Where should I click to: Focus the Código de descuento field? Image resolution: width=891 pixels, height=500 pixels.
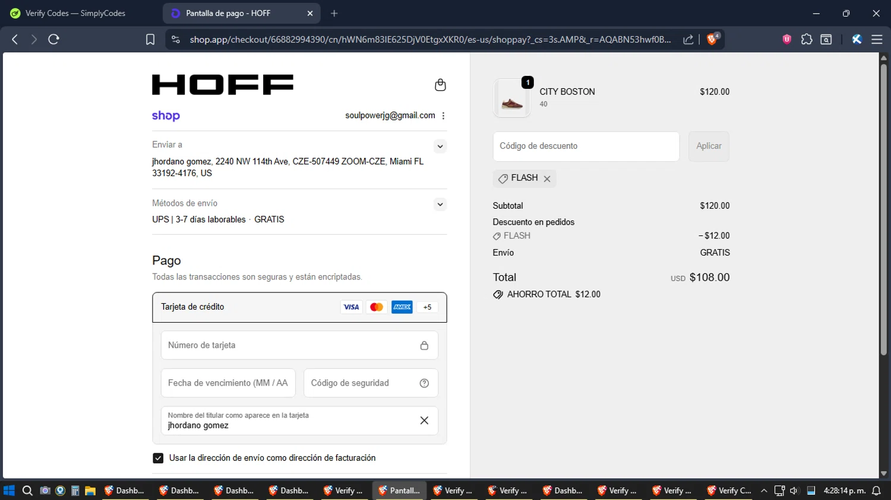[x=586, y=147]
